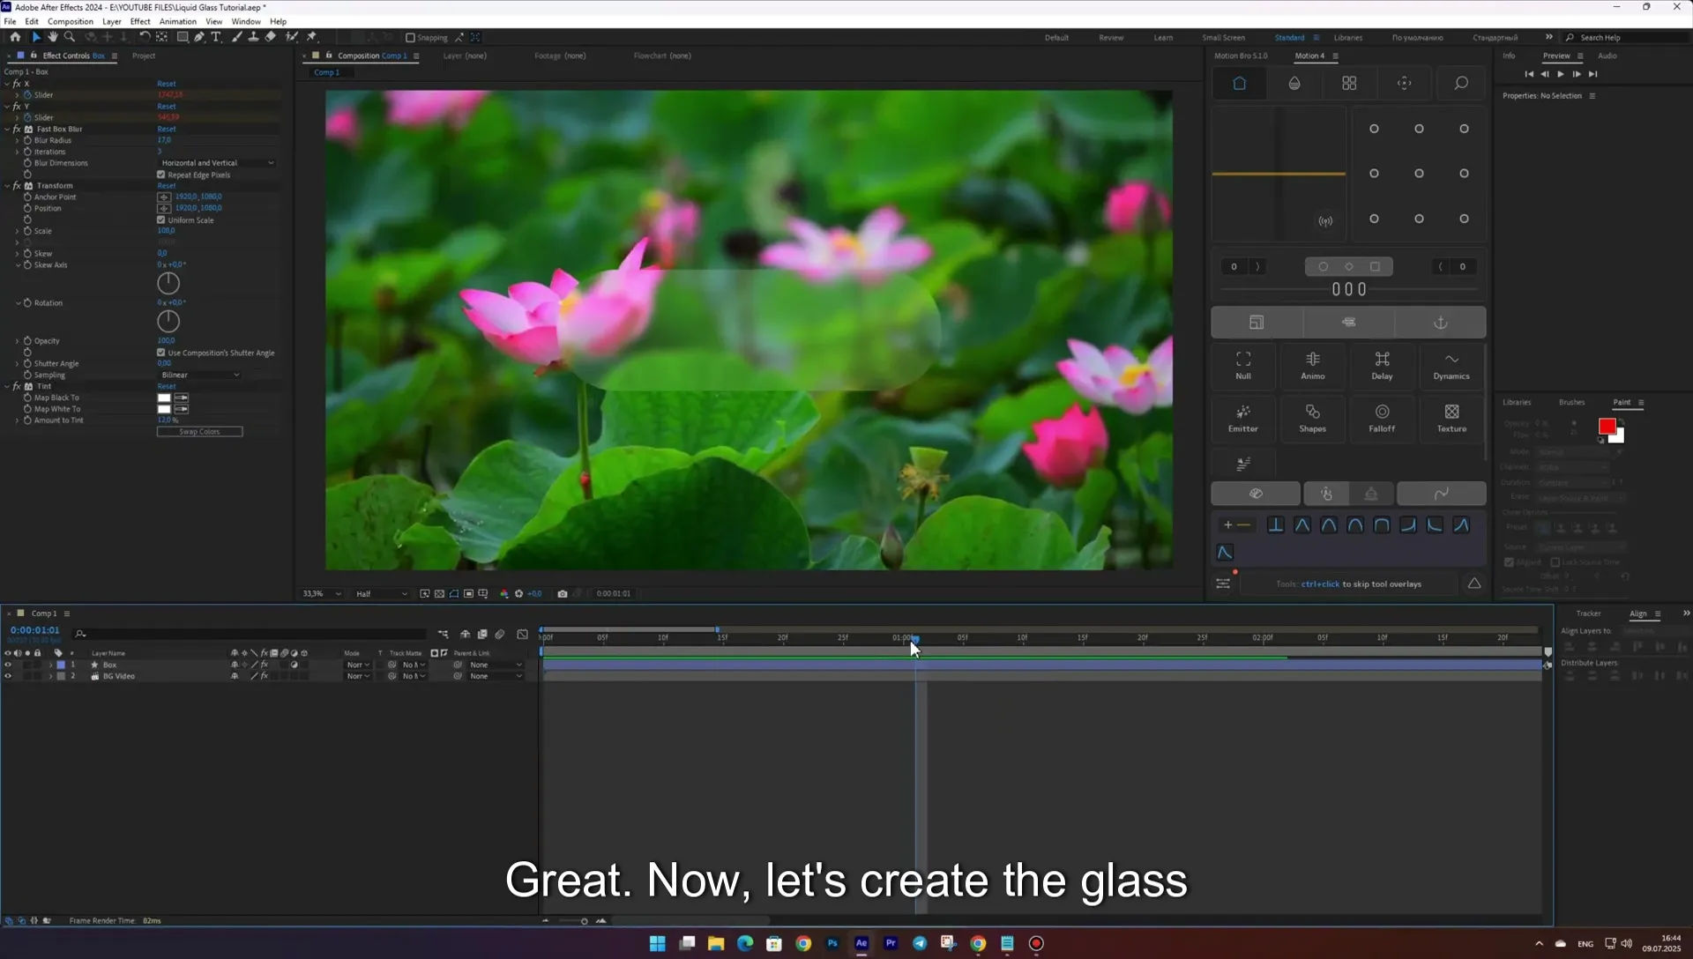This screenshot has width=1693, height=959.
Task: Switch to Motion Bro 5.1.0 tab
Action: tap(1241, 56)
